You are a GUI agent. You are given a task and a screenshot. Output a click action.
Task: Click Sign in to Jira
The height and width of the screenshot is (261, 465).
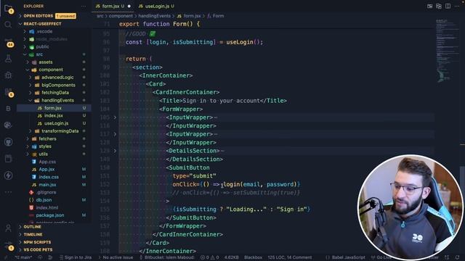click(x=76, y=257)
